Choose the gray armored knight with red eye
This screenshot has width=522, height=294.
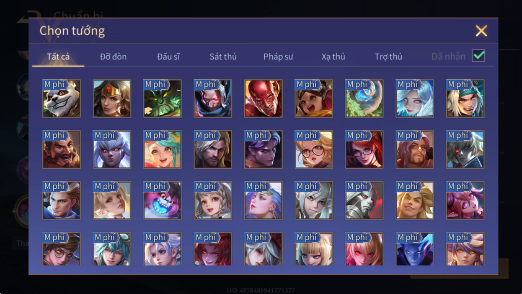364,200
